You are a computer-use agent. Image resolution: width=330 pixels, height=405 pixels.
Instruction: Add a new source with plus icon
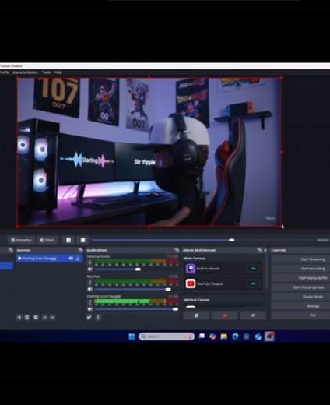(19, 317)
